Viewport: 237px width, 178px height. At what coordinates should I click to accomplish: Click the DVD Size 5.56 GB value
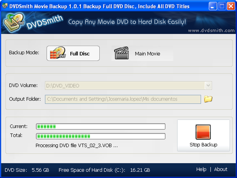pyautogui.click(x=40, y=170)
